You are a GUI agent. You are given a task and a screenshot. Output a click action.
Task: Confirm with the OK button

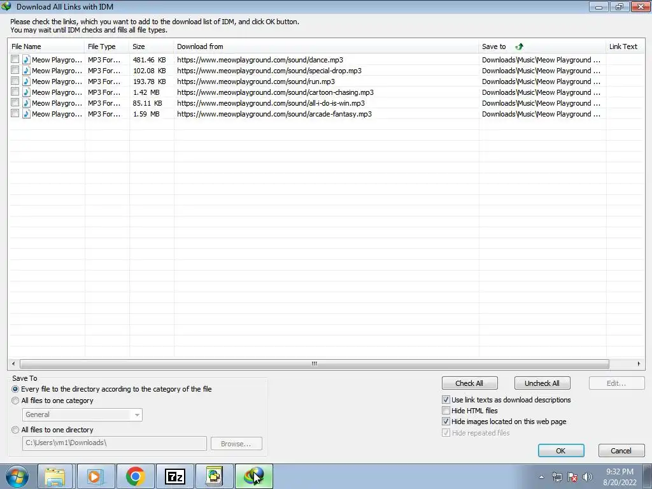[561, 451]
